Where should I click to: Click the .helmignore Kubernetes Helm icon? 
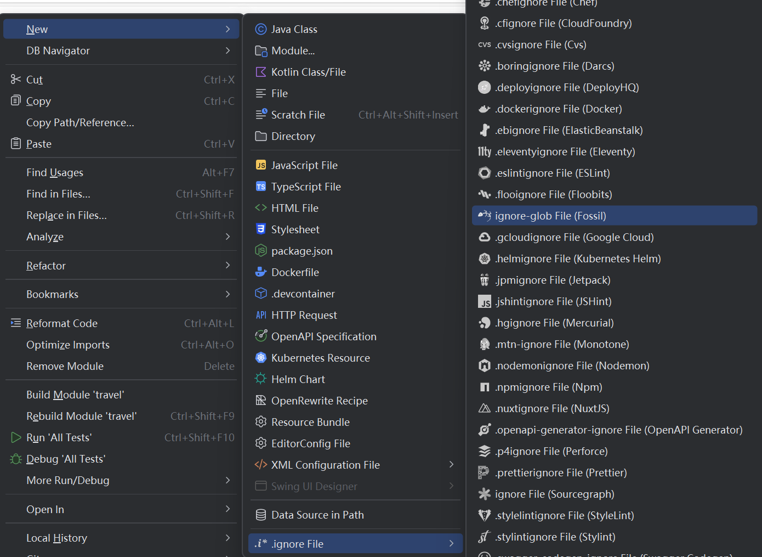485,258
